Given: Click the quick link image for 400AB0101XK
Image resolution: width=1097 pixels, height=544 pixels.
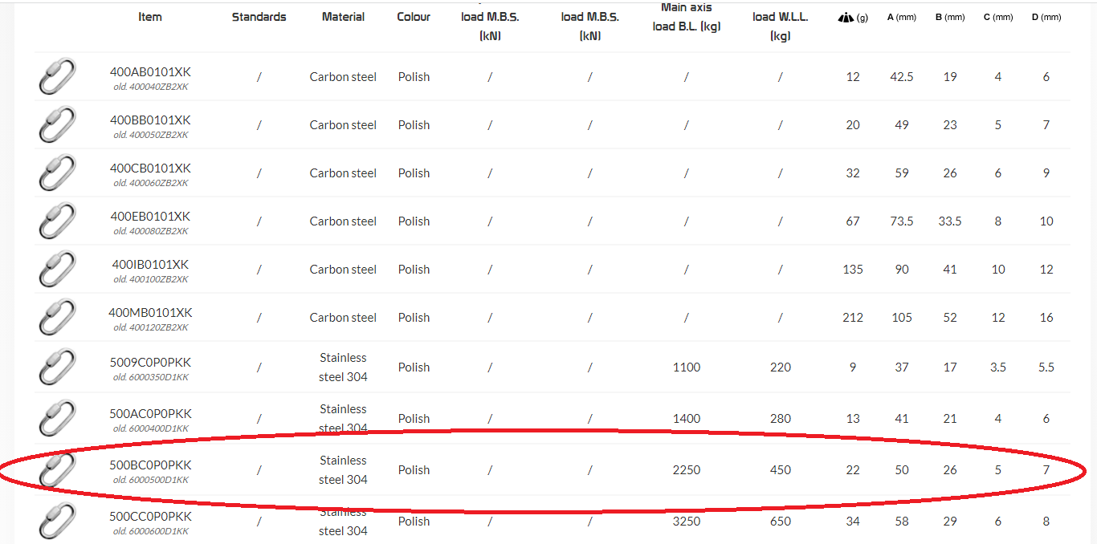Looking at the screenshot, I should [57, 77].
